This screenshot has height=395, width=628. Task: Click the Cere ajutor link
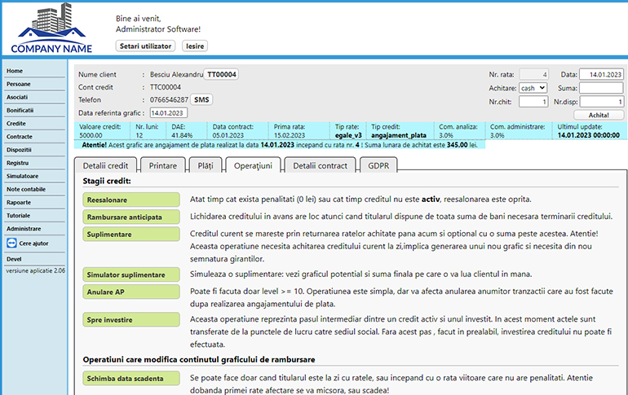pos(33,244)
